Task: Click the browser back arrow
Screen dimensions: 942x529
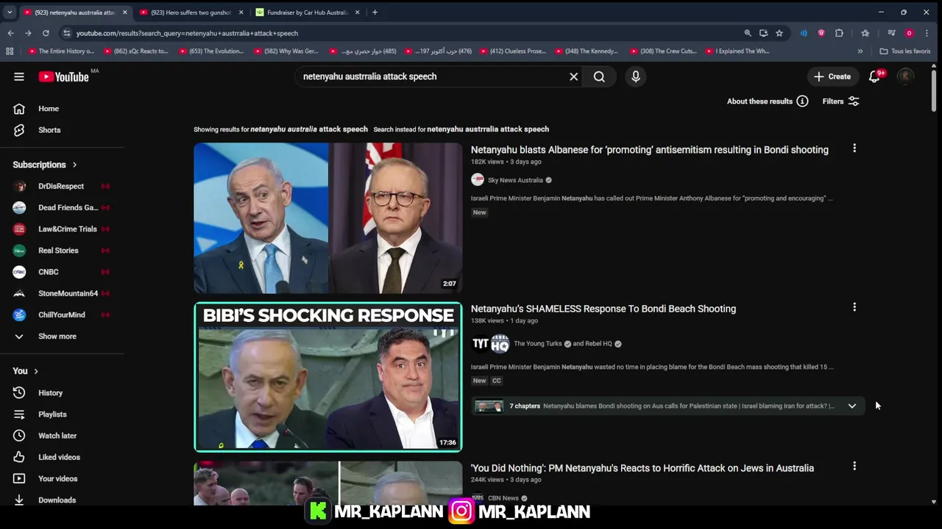Action: point(10,33)
